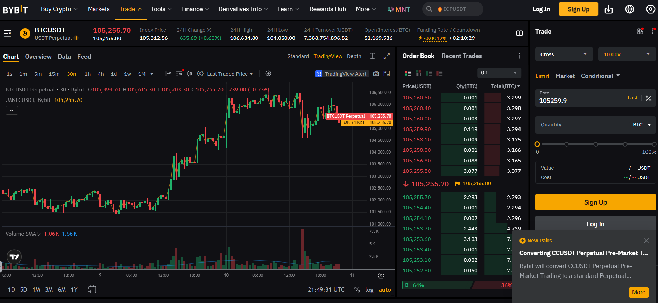Select the Market order tab

[x=565, y=76]
